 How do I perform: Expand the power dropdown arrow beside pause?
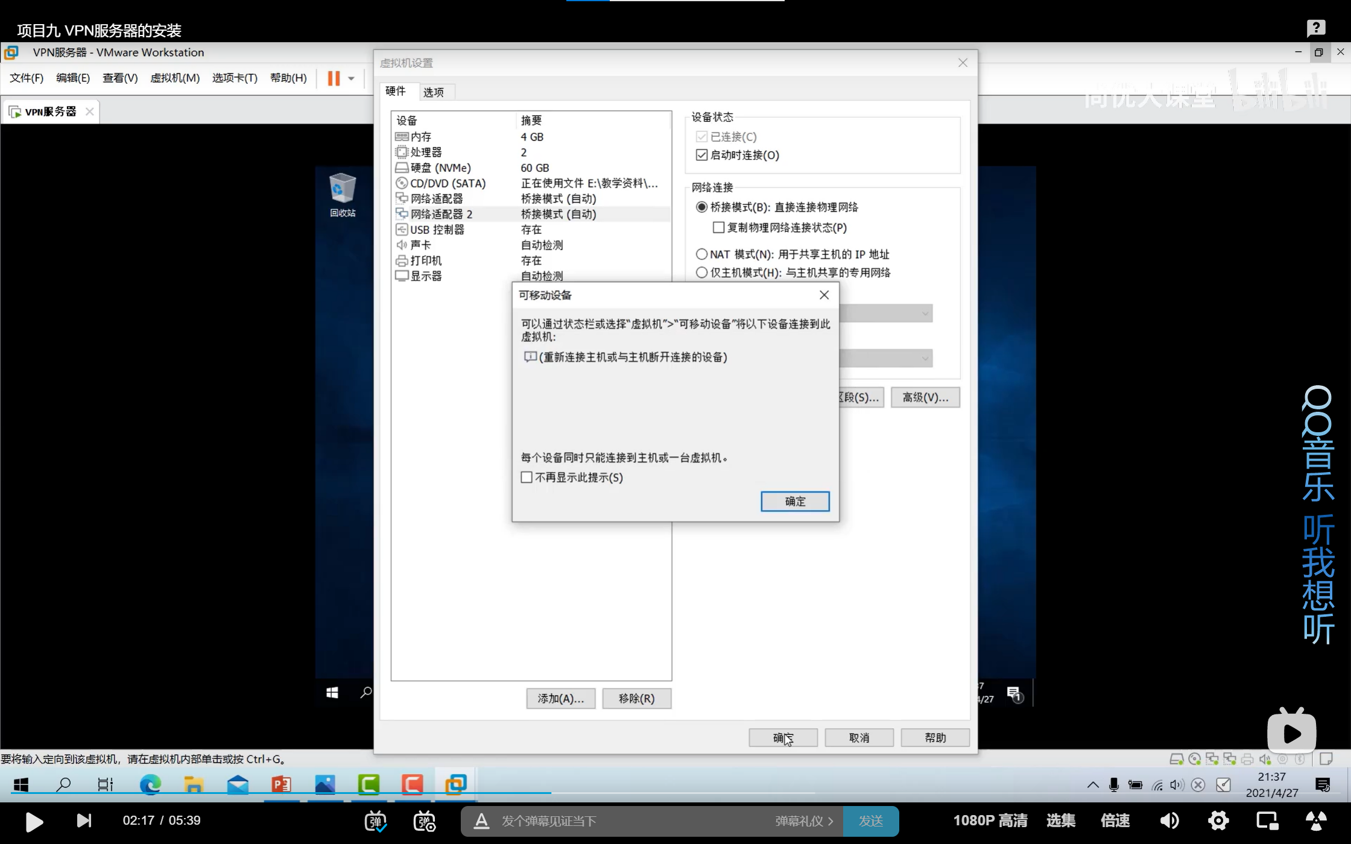pyautogui.click(x=351, y=78)
